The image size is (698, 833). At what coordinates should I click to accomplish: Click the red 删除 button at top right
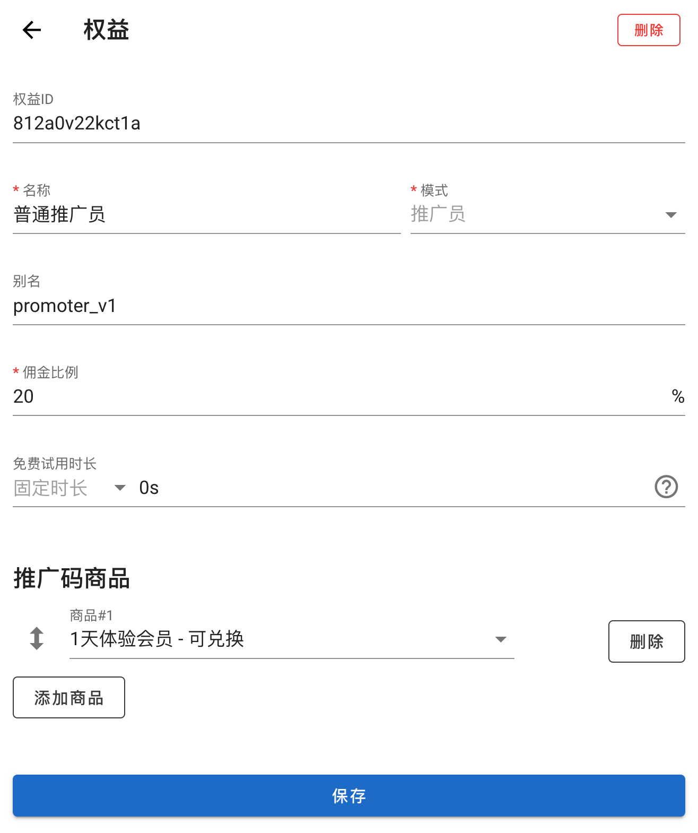(648, 30)
